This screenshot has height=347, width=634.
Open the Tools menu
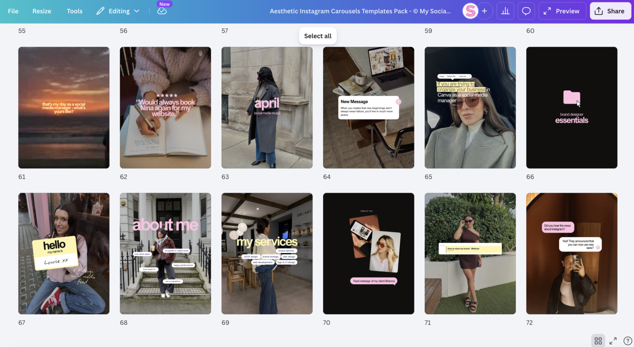pos(74,11)
